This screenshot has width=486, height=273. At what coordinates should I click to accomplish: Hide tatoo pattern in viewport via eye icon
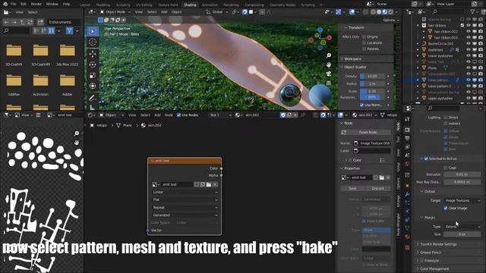(469, 80)
